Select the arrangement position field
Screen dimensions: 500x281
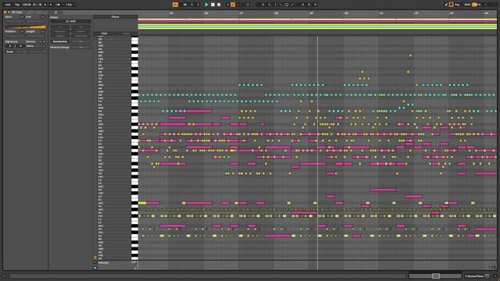click(x=191, y=5)
